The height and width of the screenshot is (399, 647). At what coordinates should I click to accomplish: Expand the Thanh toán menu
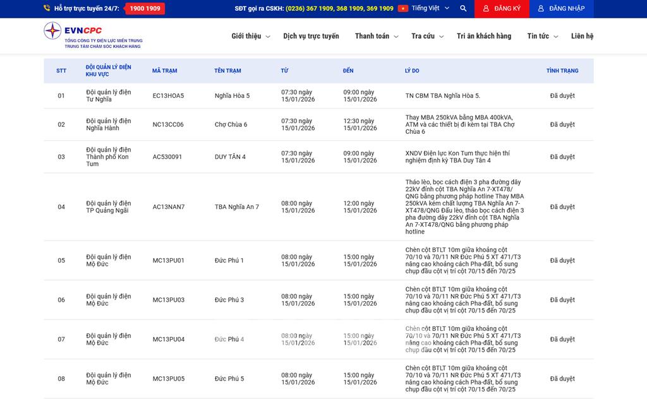(x=376, y=37)
